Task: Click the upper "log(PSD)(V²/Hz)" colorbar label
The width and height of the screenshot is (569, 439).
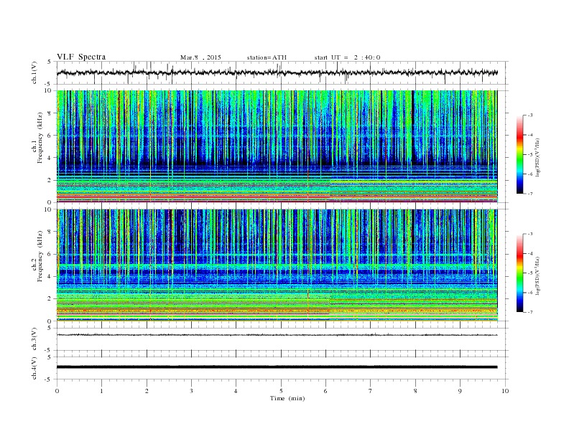Action: pyautogui.click(x=538, y=158)
